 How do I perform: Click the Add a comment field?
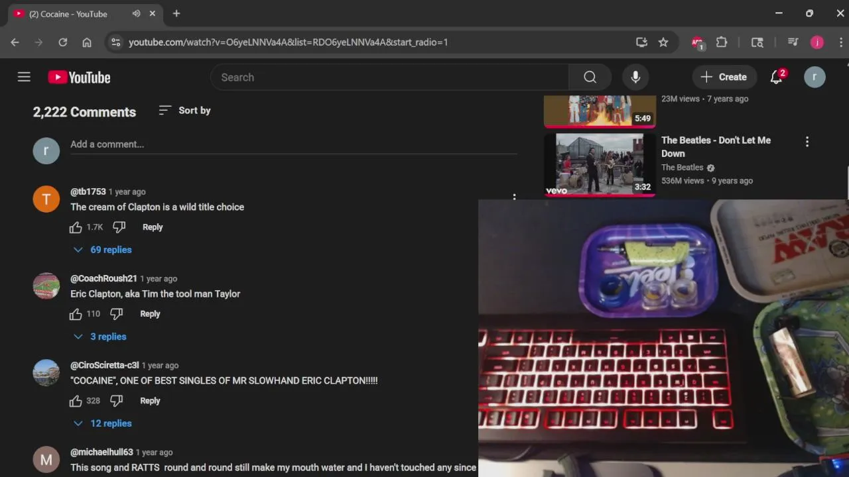[294, 144]
